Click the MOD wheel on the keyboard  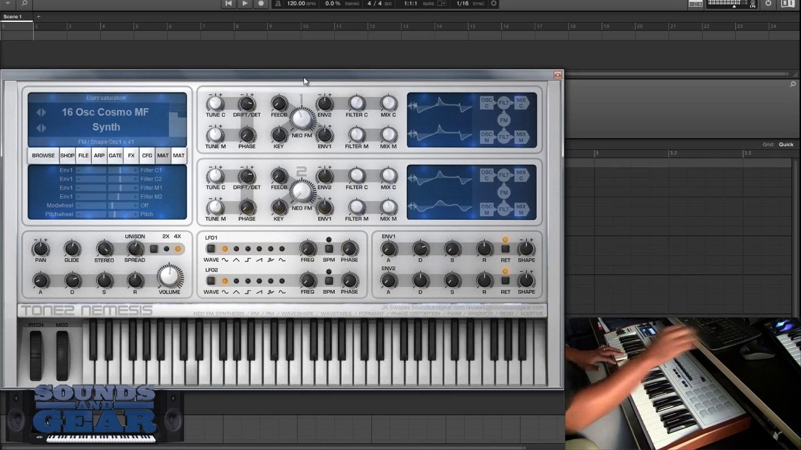pos(61,355)
